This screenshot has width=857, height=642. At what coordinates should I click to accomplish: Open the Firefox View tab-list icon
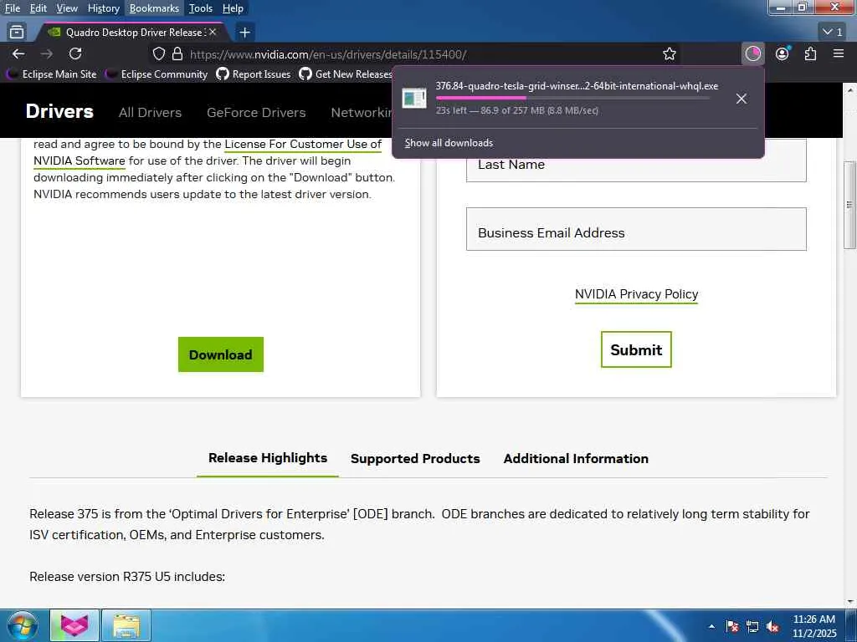point(17,33)
